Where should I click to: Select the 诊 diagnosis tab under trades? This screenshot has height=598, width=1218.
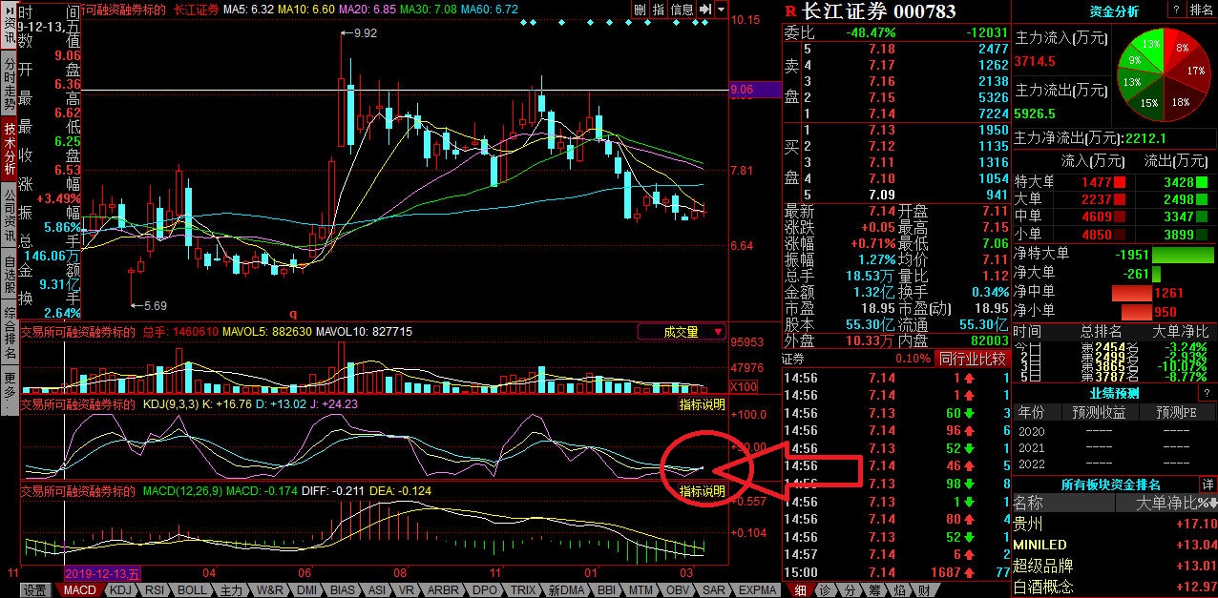point(825,590)
